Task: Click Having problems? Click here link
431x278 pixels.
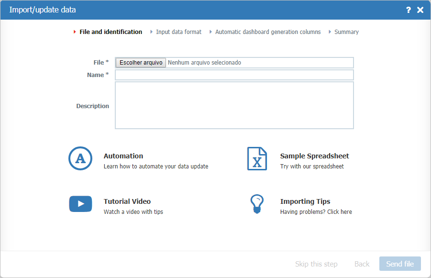Action: tap(316, 212)
